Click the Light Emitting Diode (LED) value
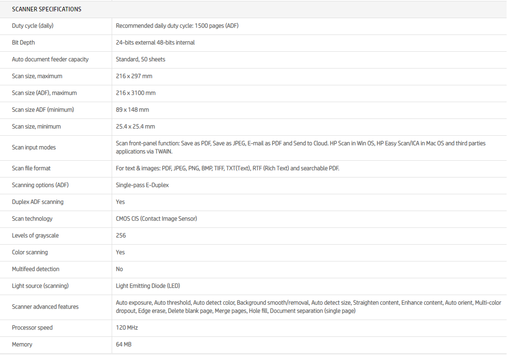 coord(148,286)
